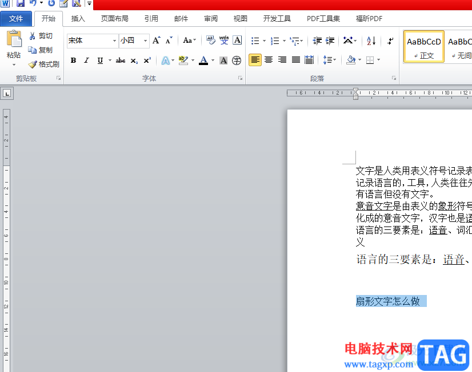
Task: Open the Phonetic Guide (wén) tool
Action: (224, 41)
